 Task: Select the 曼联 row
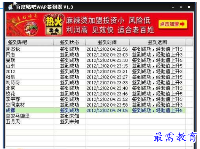pos(96,60)
